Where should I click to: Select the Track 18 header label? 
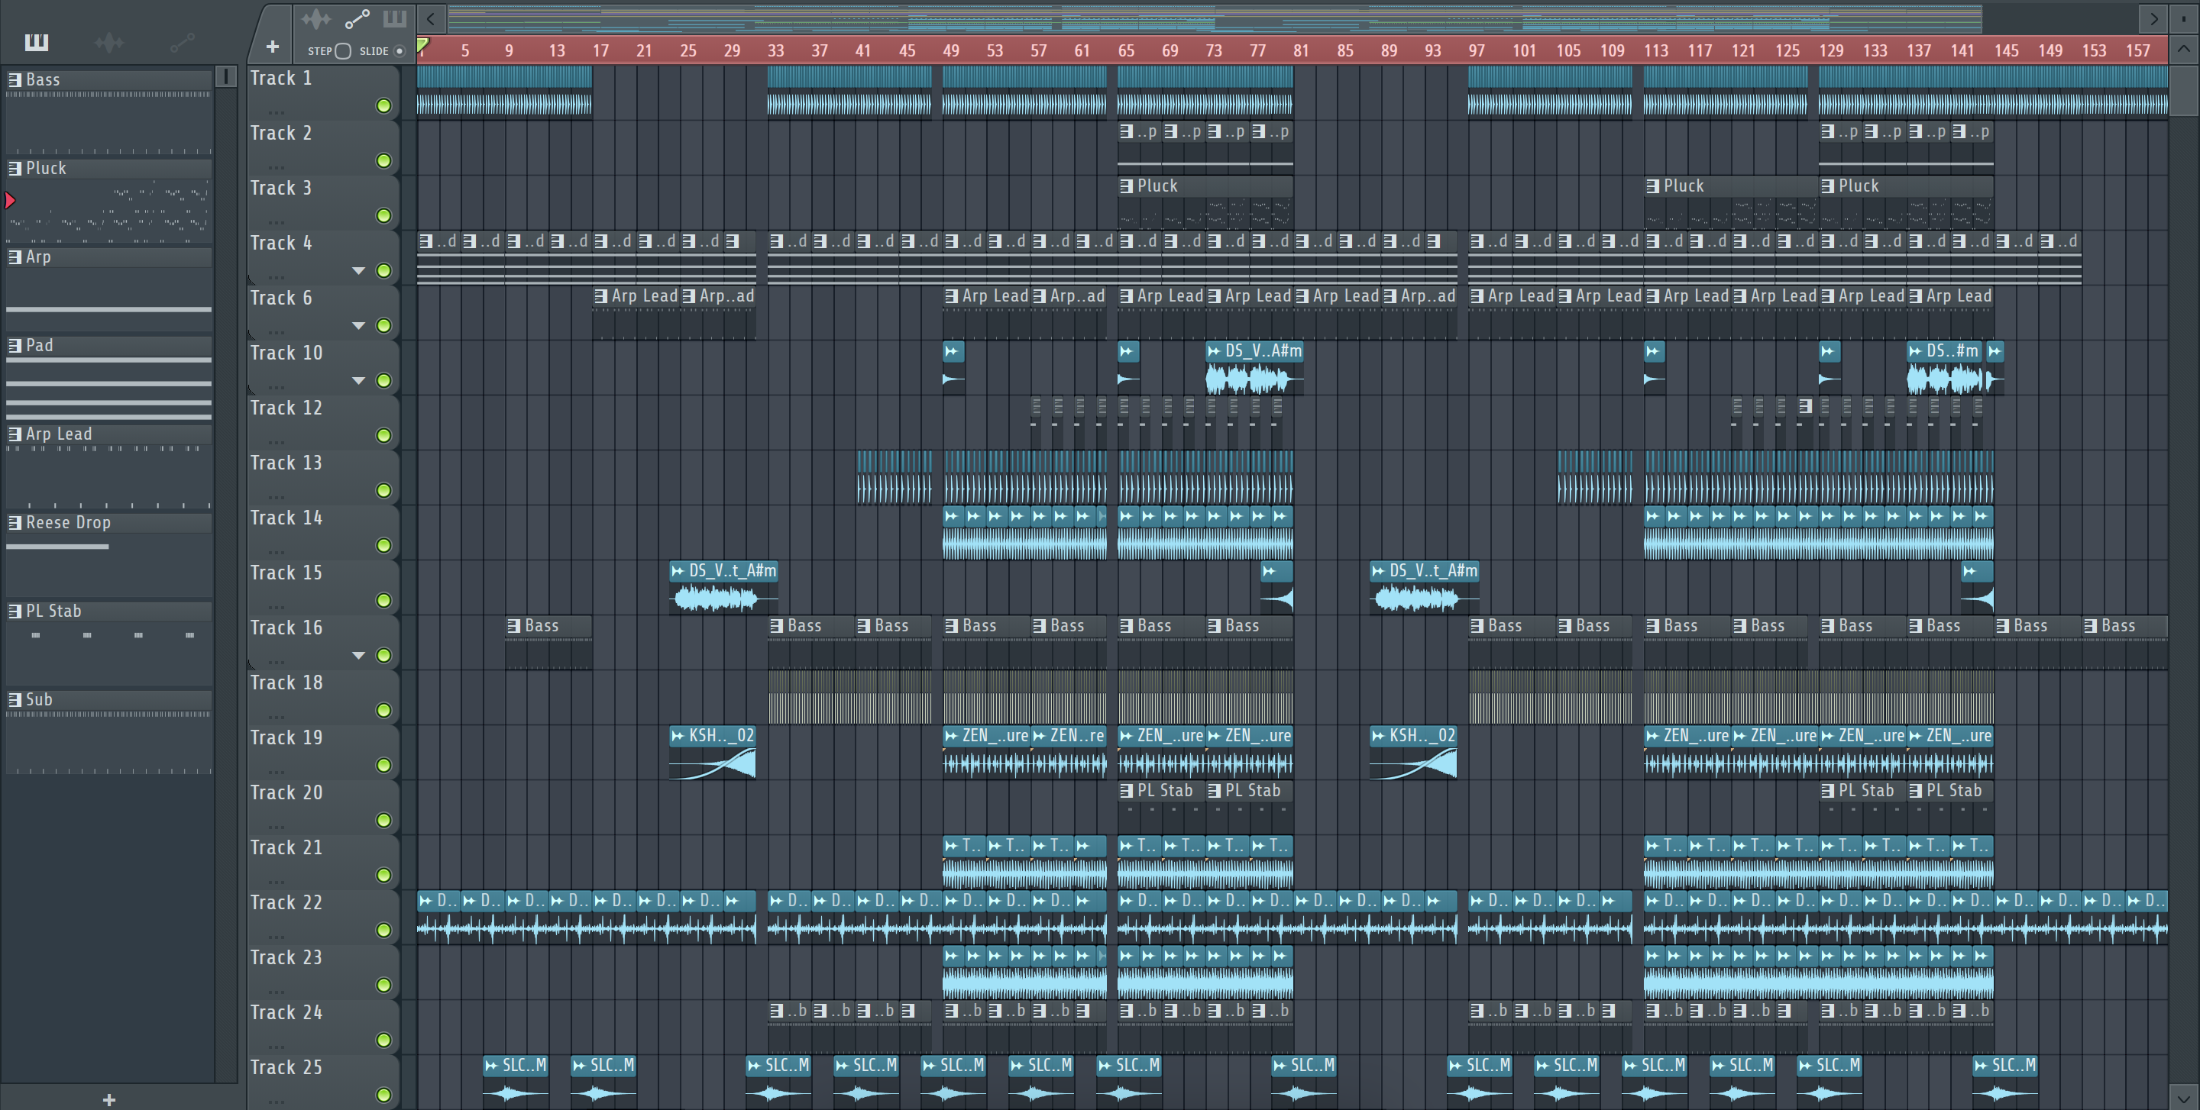286,682
